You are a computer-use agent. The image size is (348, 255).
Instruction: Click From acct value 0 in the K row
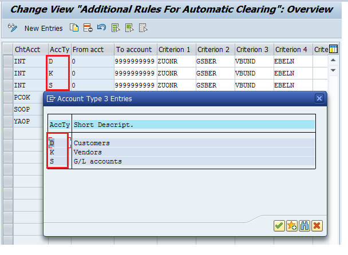pyautogui.click(x=93, y=73)
